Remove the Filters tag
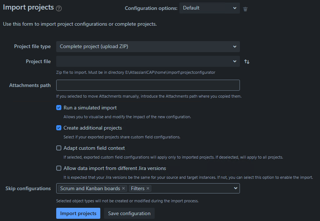This screenshot has height=221, width=320. 148,188
